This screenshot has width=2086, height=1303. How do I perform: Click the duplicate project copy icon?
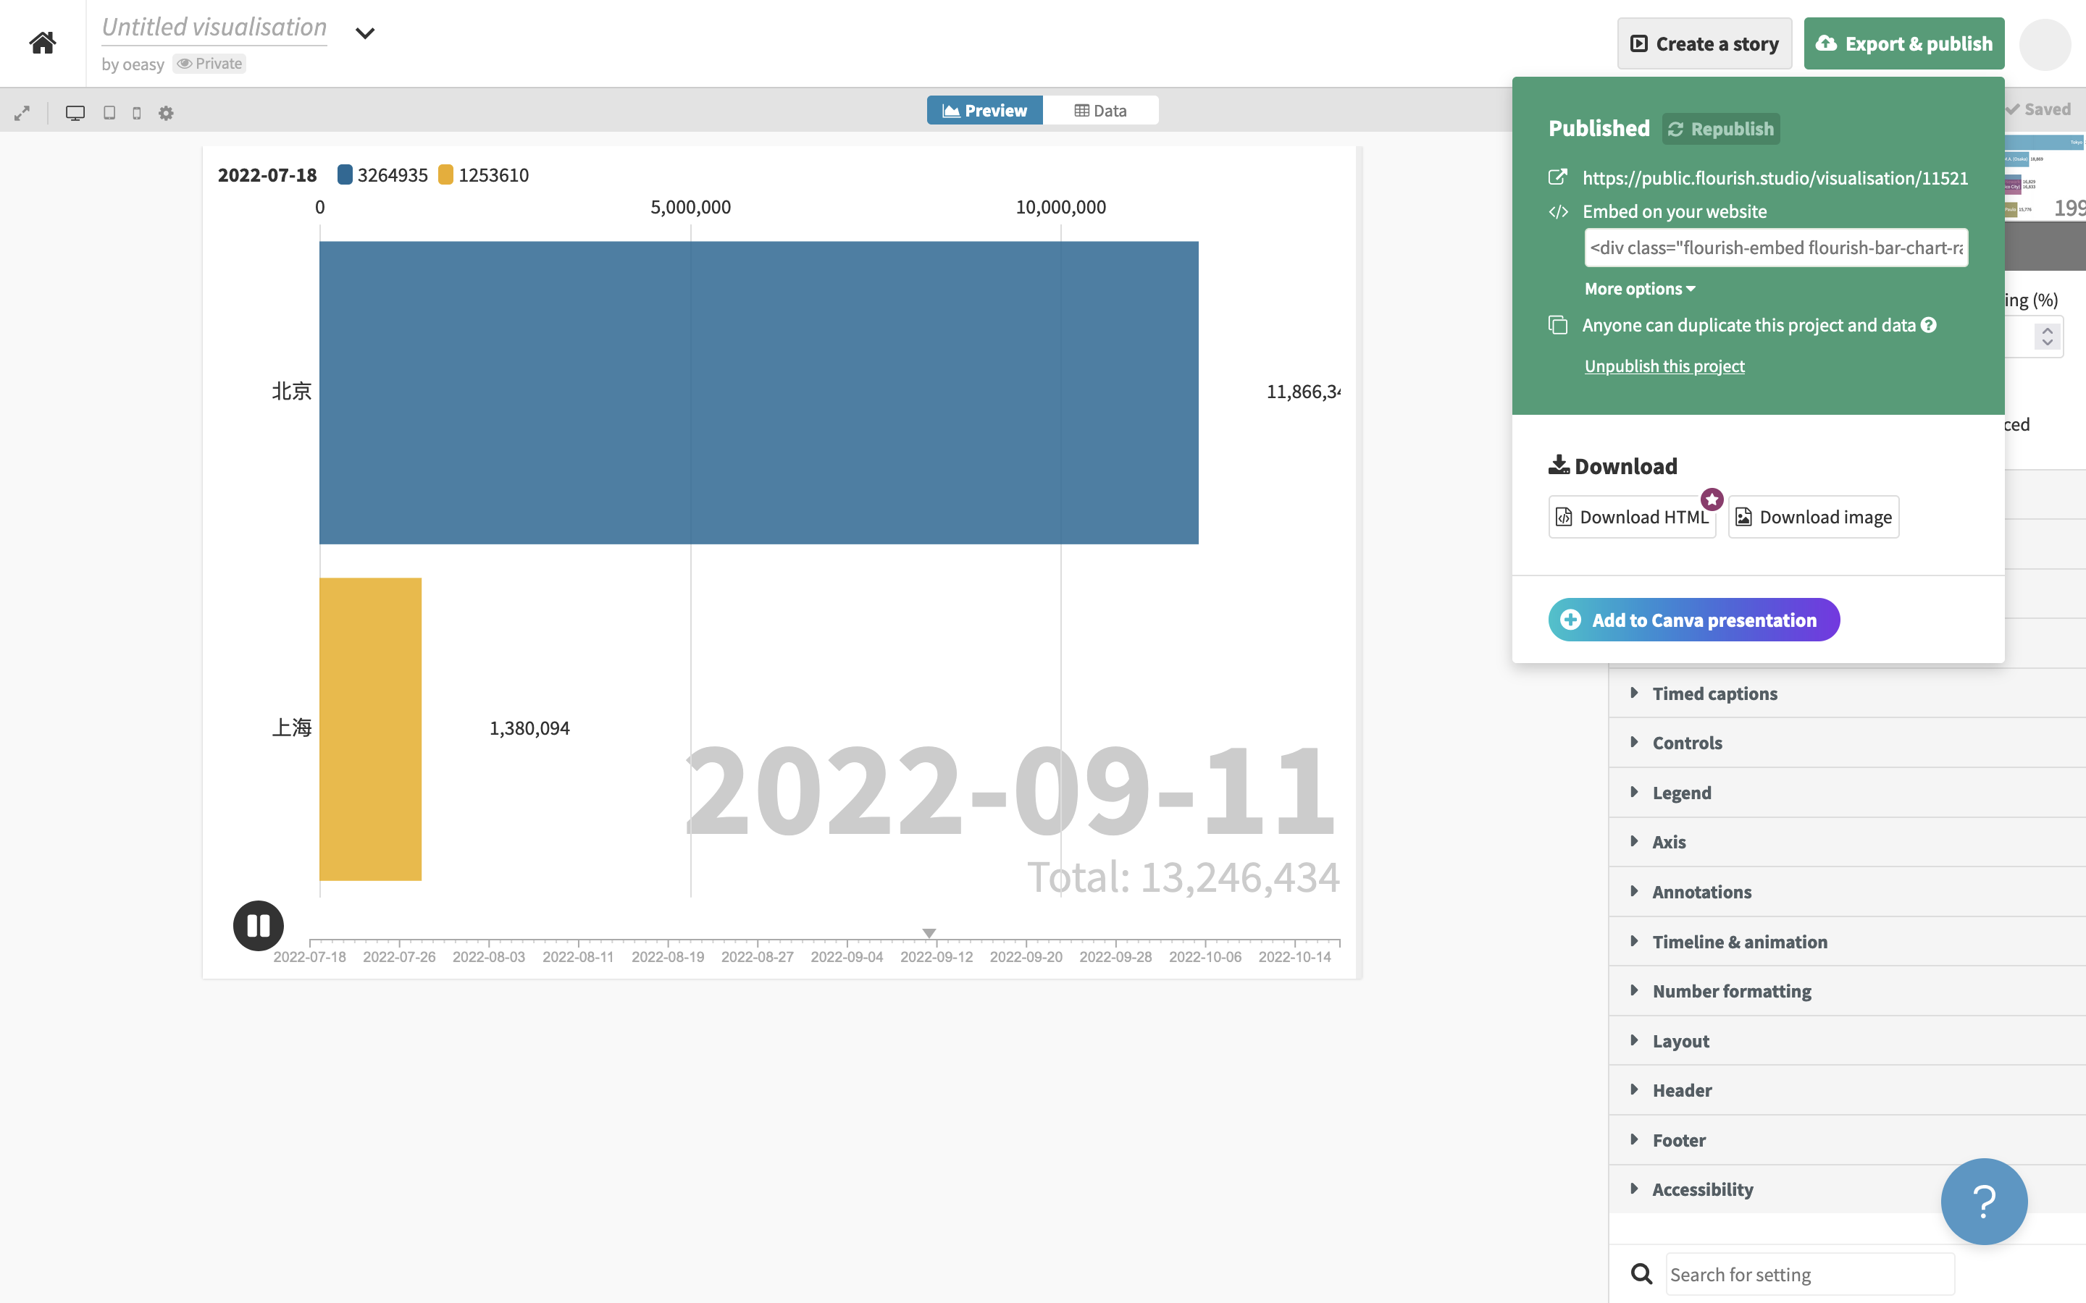pyautogui.click(x=1557, y=325)
